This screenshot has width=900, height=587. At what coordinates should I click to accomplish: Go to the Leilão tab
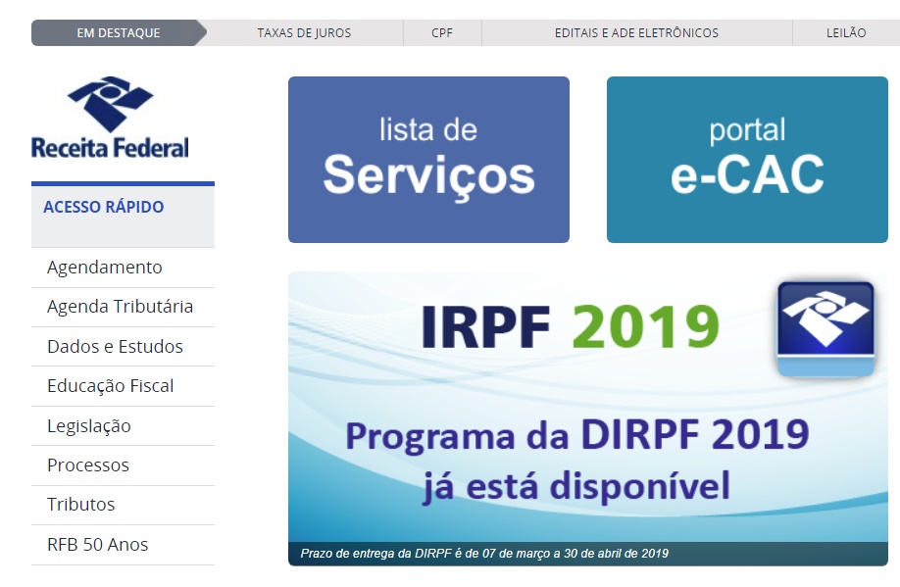(x=846, y=32)
